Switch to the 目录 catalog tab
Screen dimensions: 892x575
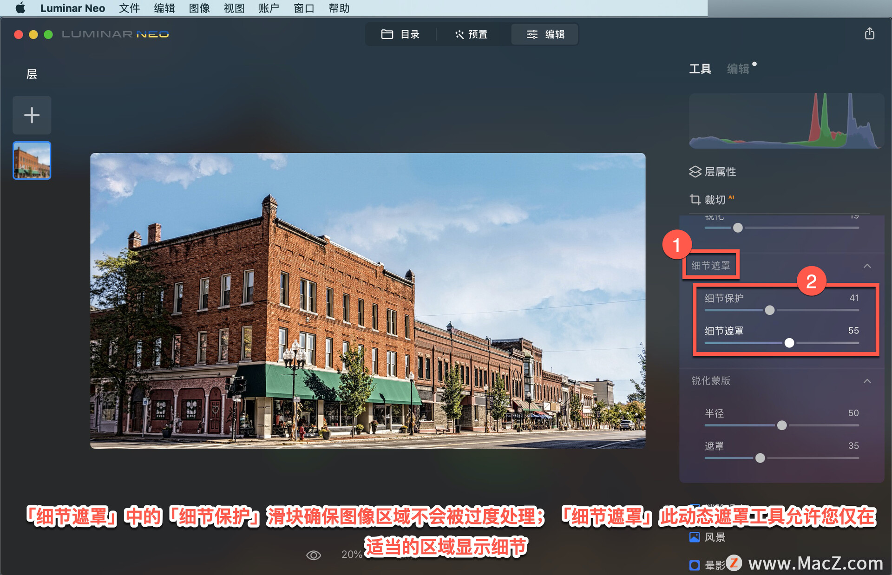click(x=400, y=34)
